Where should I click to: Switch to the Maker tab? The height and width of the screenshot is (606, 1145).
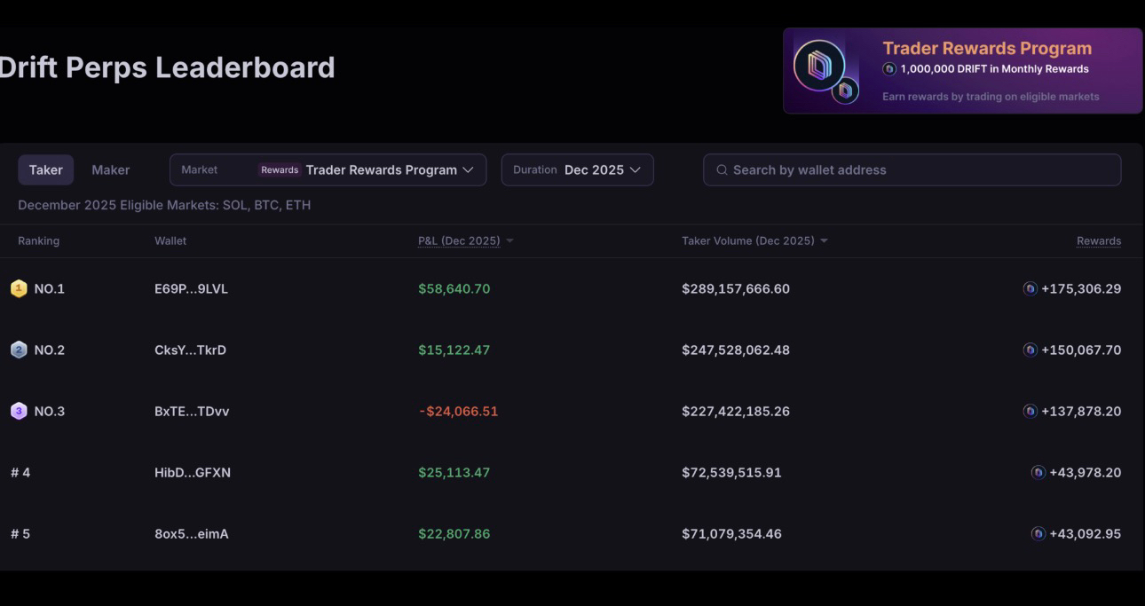(x=110, y=169)
